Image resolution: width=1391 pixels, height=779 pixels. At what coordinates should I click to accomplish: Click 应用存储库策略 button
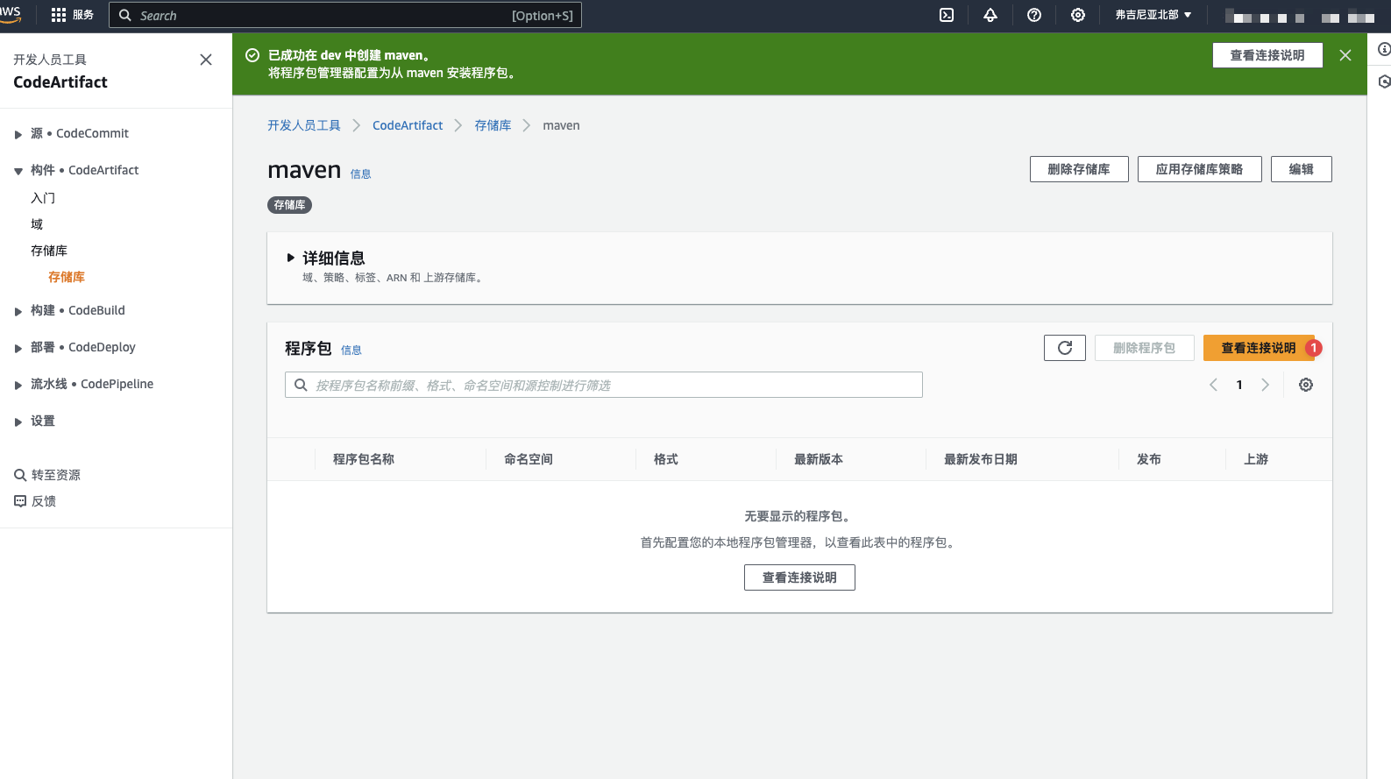click(x=1199, y=169)
